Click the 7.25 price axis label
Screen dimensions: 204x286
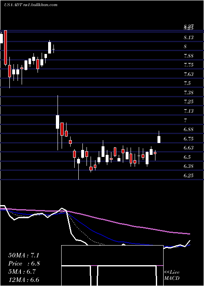188,102
